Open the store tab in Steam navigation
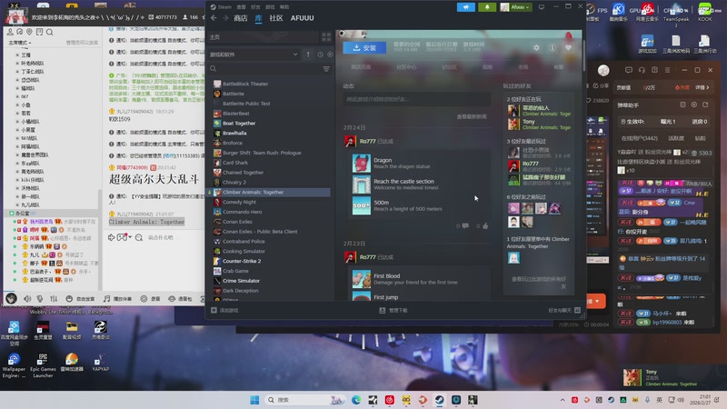727x409 pixels. click(x=241, y=18)
